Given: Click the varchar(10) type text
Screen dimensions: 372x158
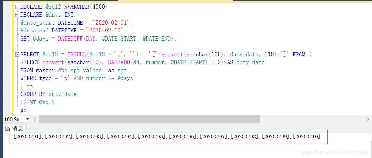Looking at the screenshot, I should (85, 63).
